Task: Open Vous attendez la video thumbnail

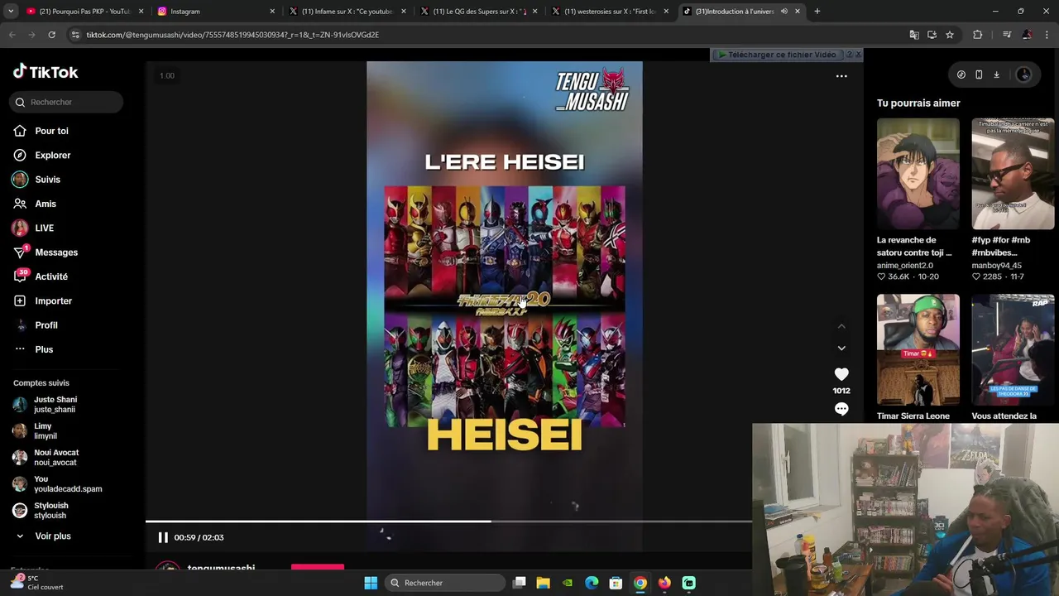Action: [1013, 349]
